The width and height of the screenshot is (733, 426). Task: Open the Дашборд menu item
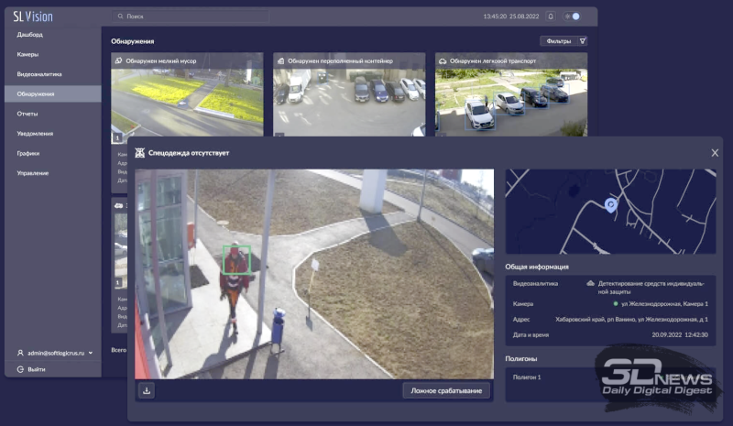(30, 35)
